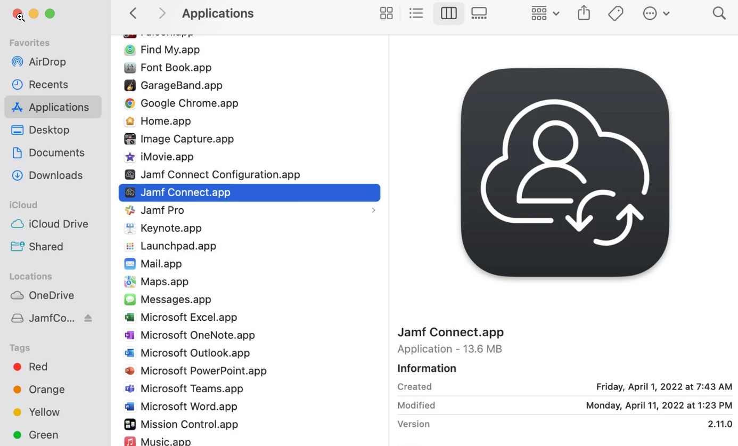This screenshot has width=738, height=446.
Task: Click the Version value 2.11.0
Action: [x=720, y=424]
